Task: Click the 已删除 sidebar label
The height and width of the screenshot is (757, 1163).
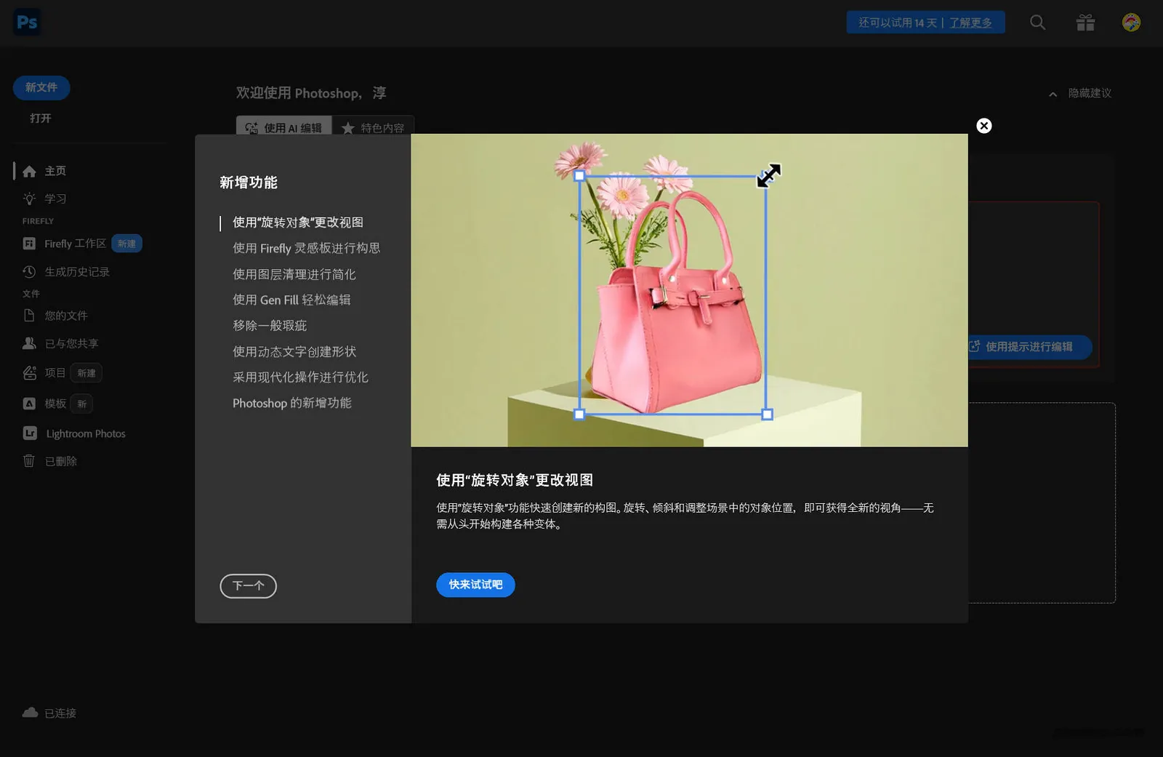Action: [61, 461]
